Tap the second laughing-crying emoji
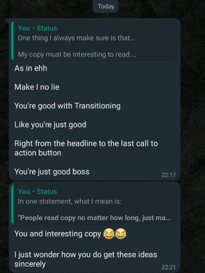 click(x=121, y=234)
